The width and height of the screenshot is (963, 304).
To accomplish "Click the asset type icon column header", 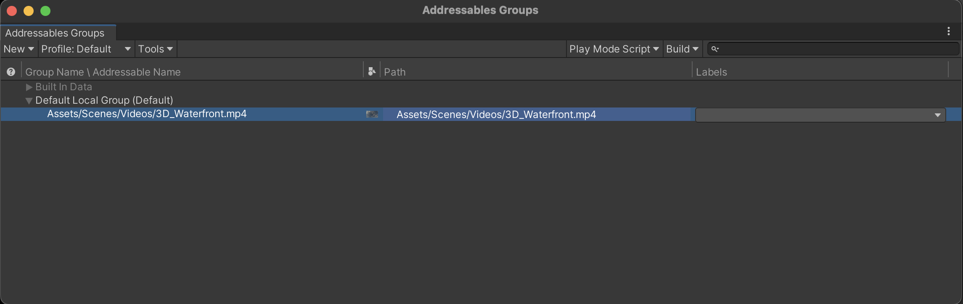I will pos(372,72).
